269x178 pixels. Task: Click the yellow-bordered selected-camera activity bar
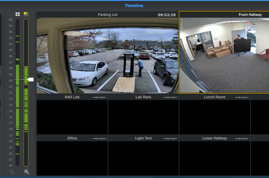coord(26,92)
